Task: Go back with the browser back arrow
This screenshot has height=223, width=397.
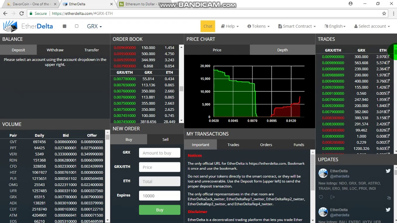Action: tap(5, 14)
